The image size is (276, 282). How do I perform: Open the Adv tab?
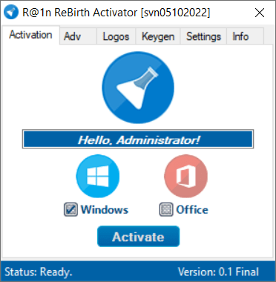(78, 36)
